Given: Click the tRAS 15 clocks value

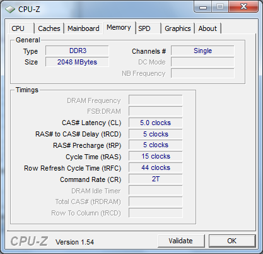Looking at the screenshot, I should coord(156,156).
